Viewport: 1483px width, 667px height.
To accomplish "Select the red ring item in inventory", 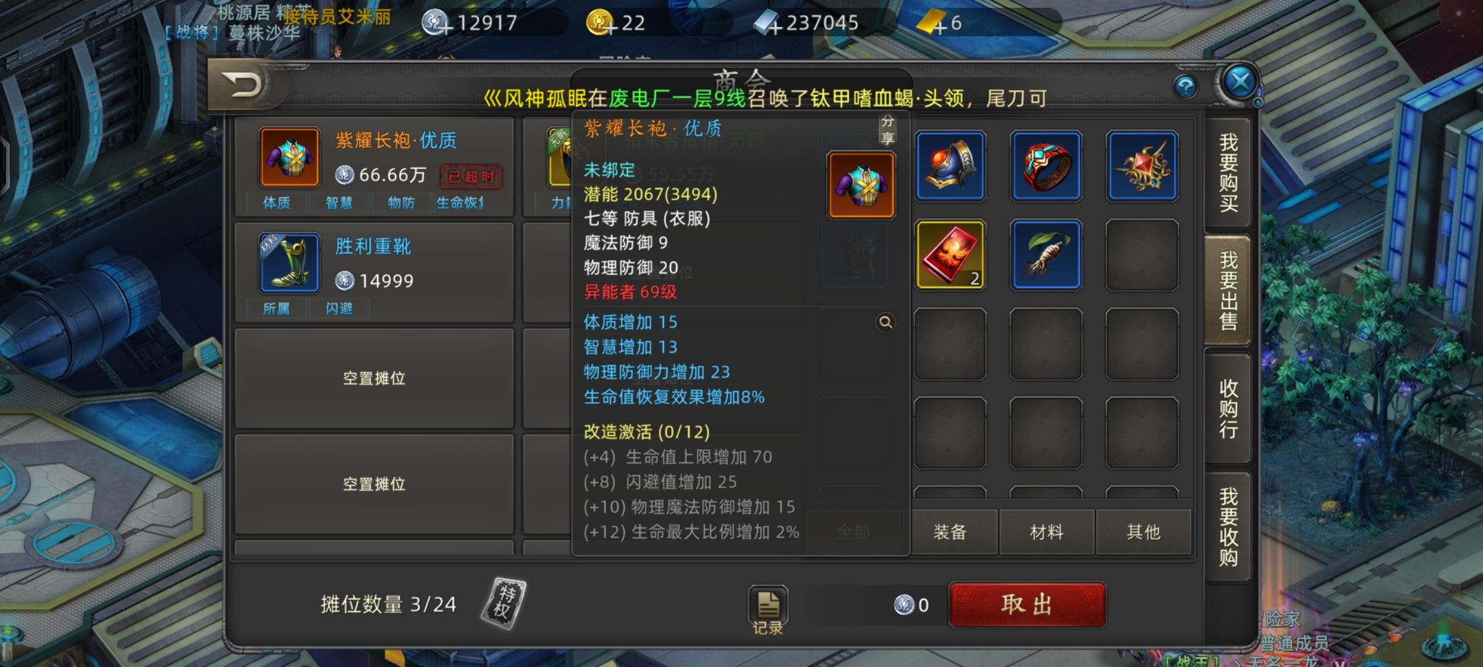I will click(1046, 166).
